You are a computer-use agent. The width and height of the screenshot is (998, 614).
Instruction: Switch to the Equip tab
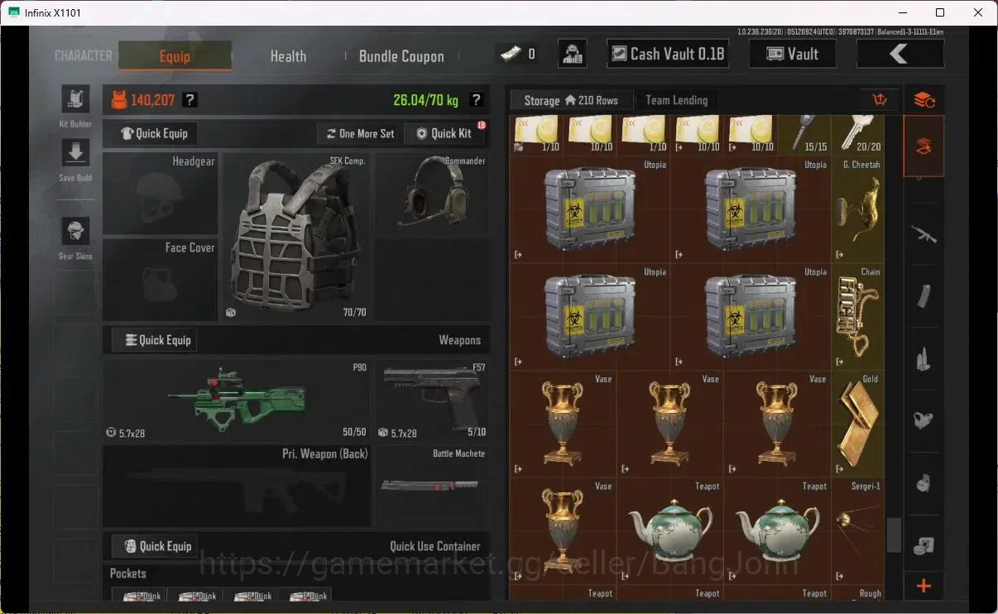click(x=175, y=56)
